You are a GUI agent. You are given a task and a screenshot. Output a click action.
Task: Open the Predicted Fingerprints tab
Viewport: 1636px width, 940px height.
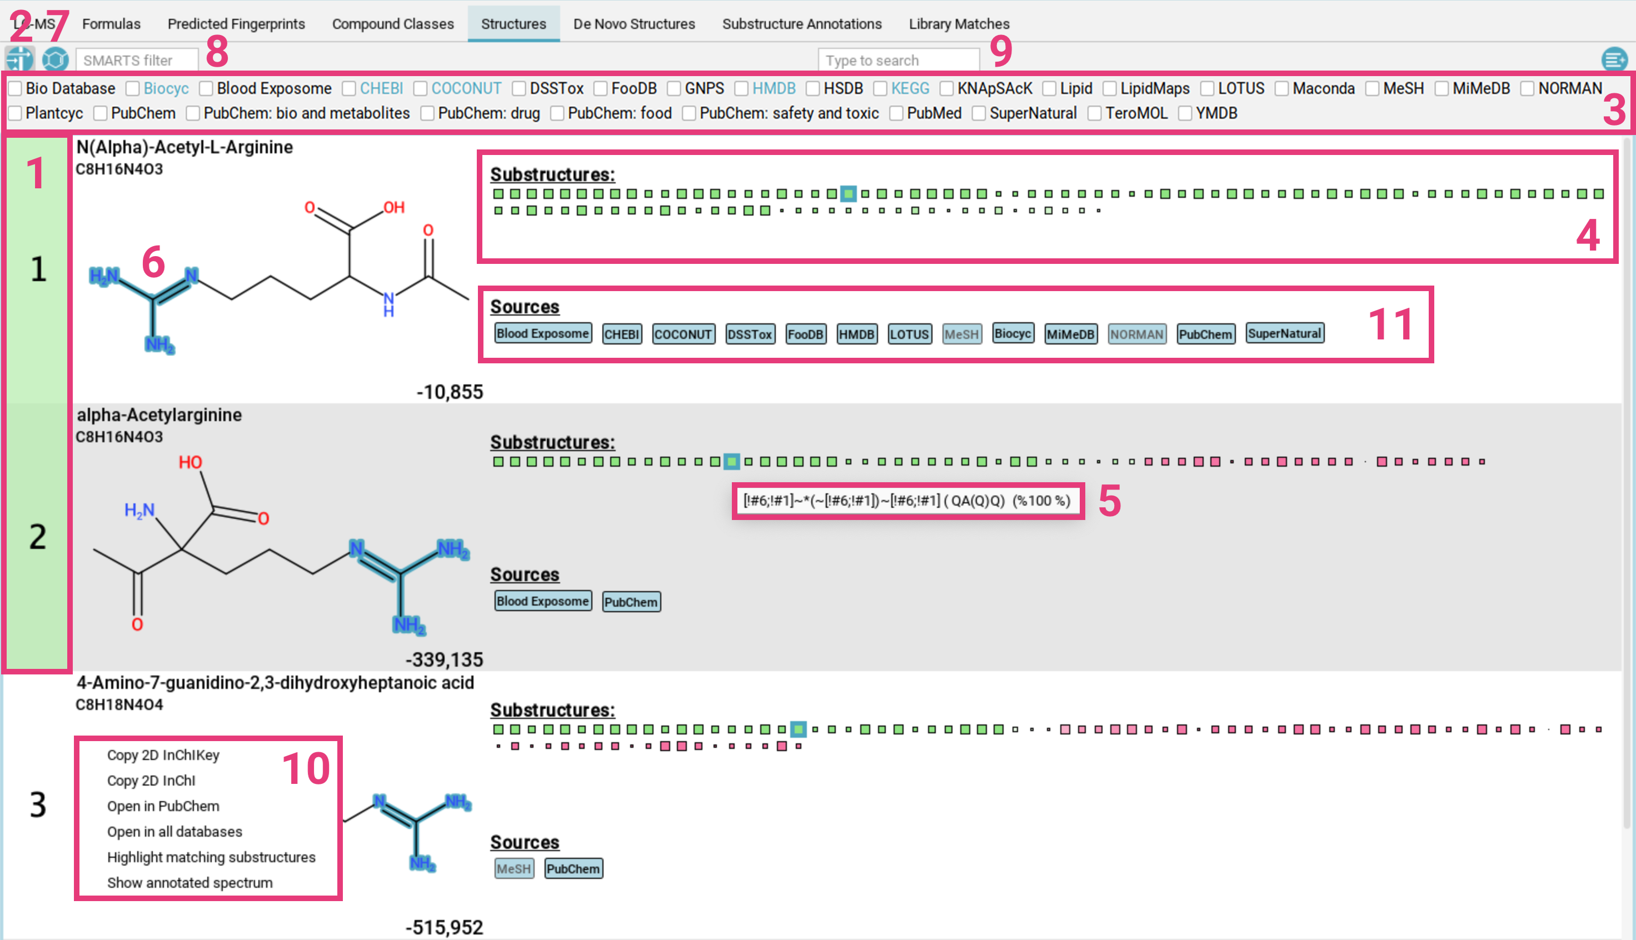[x=236, y=24]
